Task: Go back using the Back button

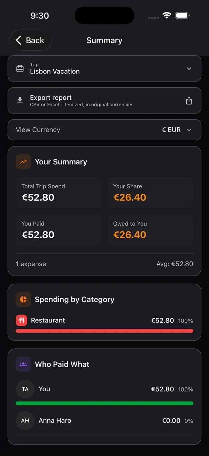Action: coord(31,40)
